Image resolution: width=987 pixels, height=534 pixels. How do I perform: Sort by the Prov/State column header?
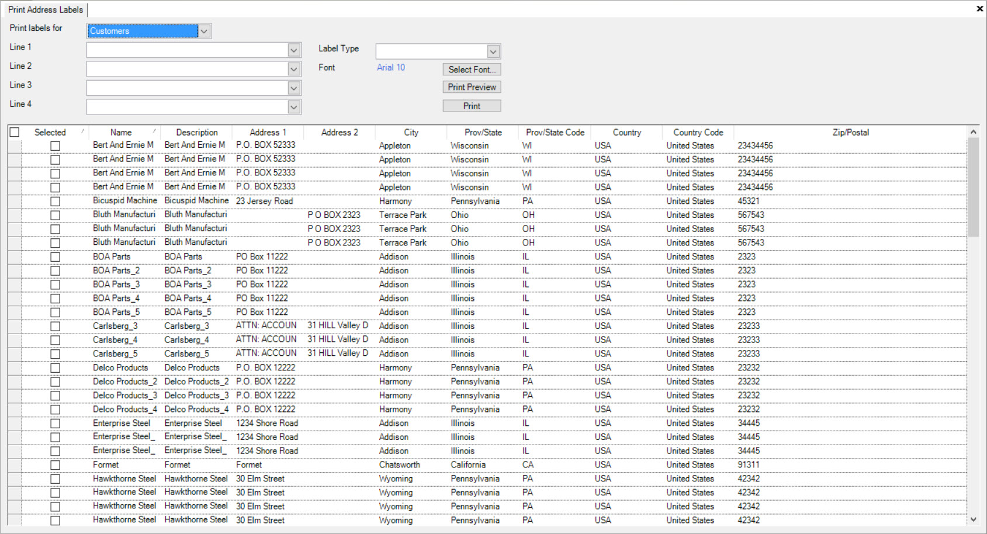coord(483,133)
